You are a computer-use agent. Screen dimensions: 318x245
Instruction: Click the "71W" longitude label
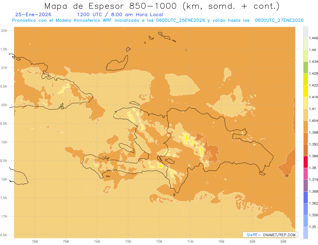pyautogui.click(x=190, y=242)
